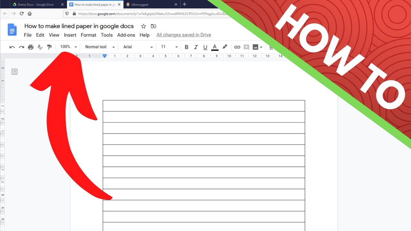Click the Google Docs home icon
The image size is (411, 231).
point(12,30)
